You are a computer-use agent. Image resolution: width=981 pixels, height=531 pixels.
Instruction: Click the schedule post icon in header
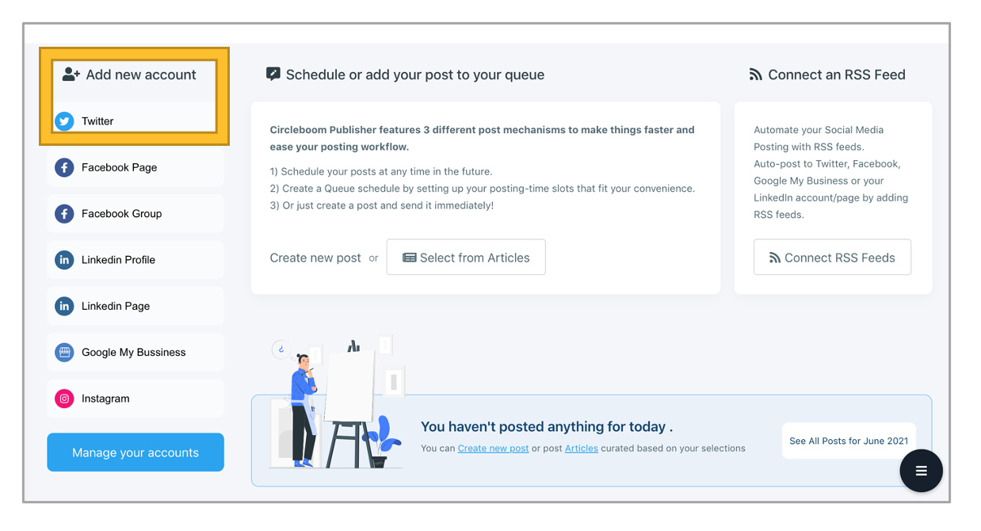(273, 74)
